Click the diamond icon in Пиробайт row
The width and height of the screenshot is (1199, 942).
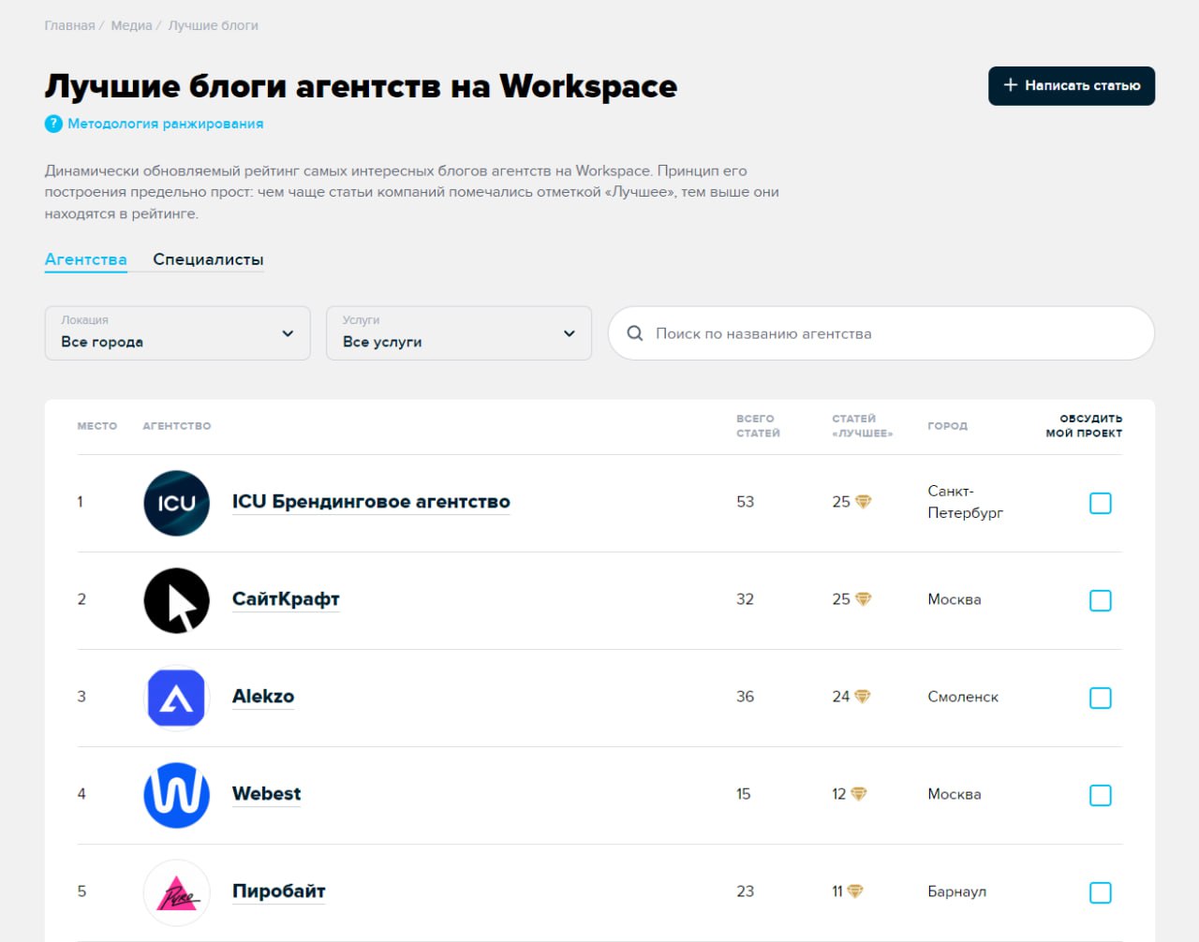coord(855,891)
